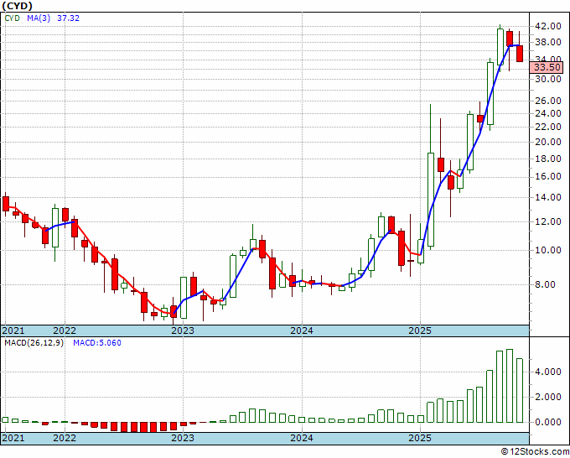Click 2021 on the price chart time axis
This screenshot has height=458, width=570.
[x=13, y=330]
